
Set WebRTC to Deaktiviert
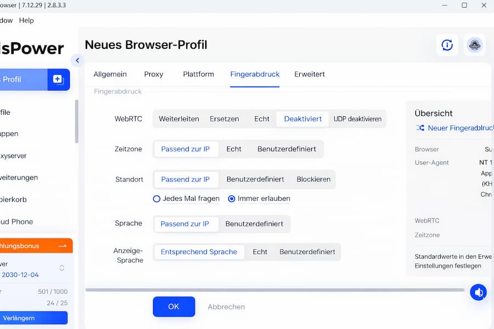click(302, 119)
